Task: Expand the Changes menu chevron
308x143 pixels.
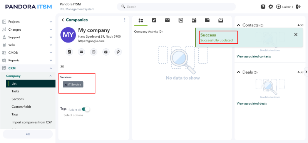Action: coord(51,30)
